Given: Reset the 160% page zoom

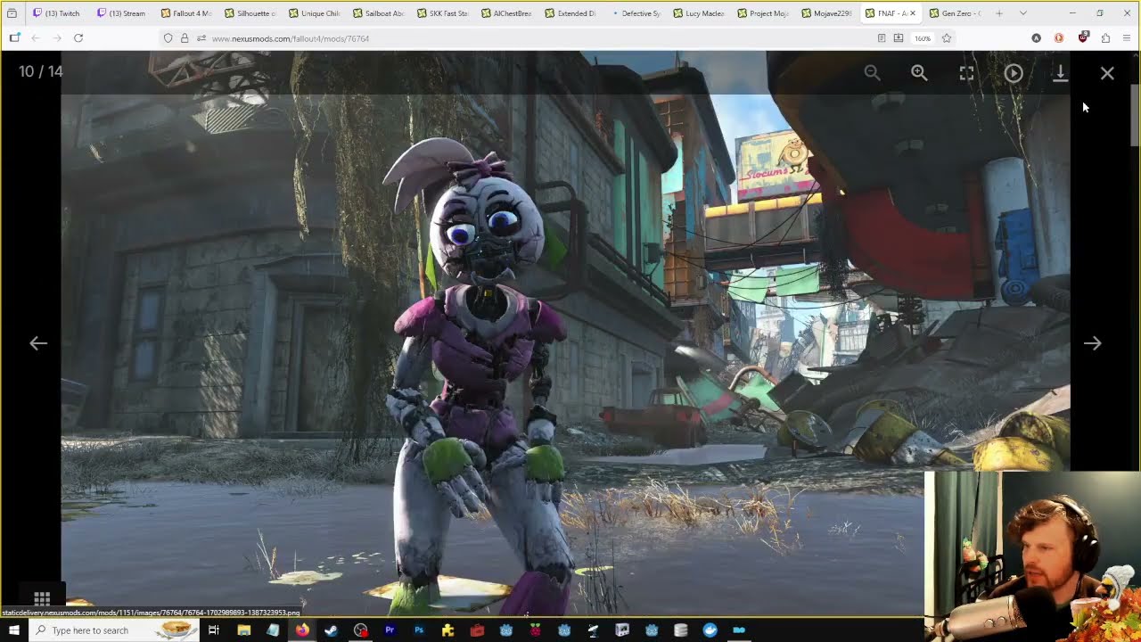Looking at the screenshot, I should [923, 38].
